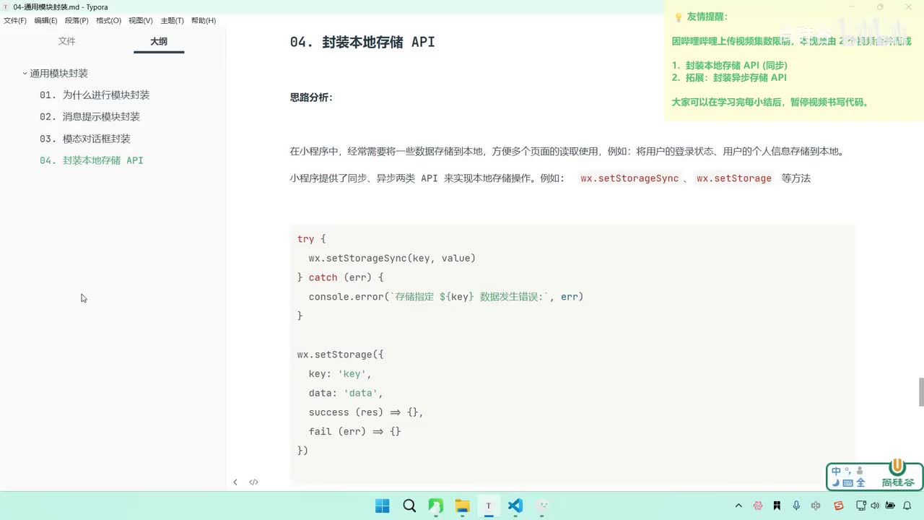The height and width of the screenshot is (520, 924).
Task: Click the wx.setStorage({ code line
Action: pos(340,355)
